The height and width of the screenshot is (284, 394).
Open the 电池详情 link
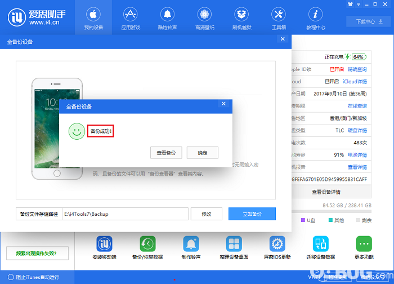[x=357, y=155]
